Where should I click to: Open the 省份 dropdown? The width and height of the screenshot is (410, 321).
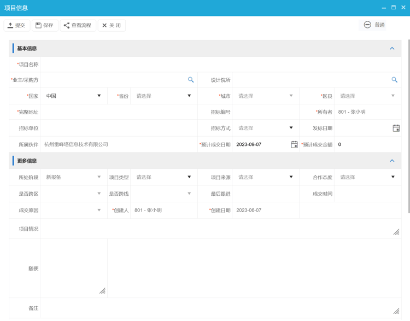click(x=163, y=96)
